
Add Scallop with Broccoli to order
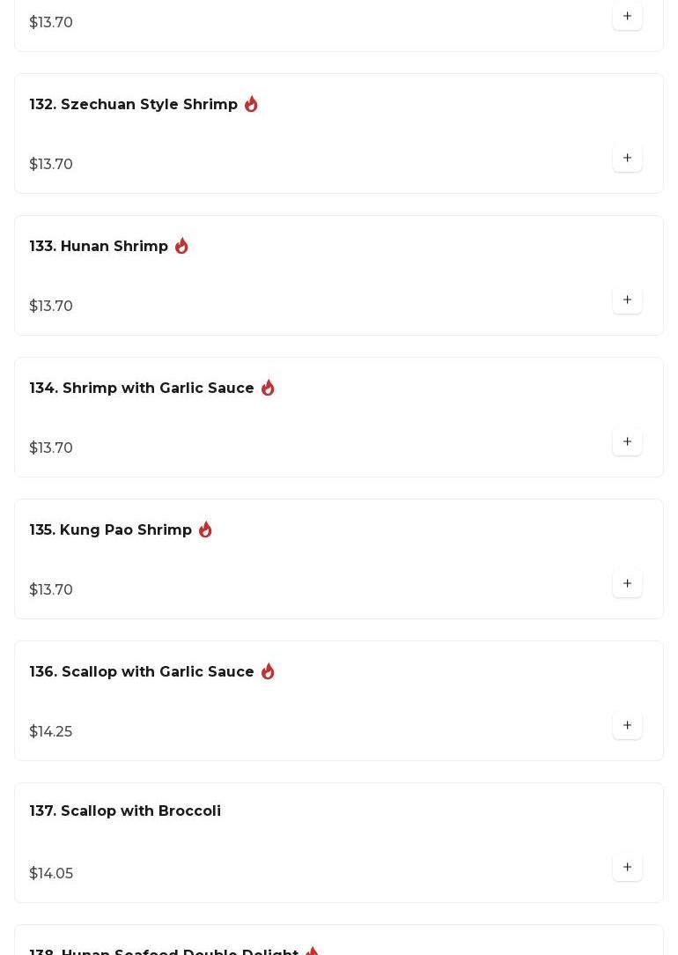pos(627,868)
